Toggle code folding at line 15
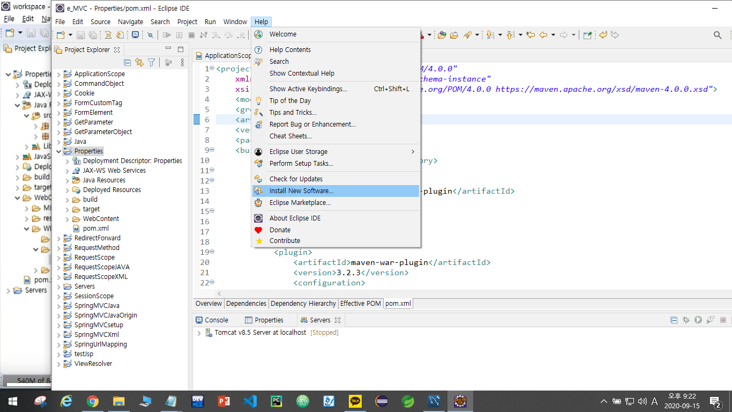This screenshot has height=412, width=732. point(212,211)
